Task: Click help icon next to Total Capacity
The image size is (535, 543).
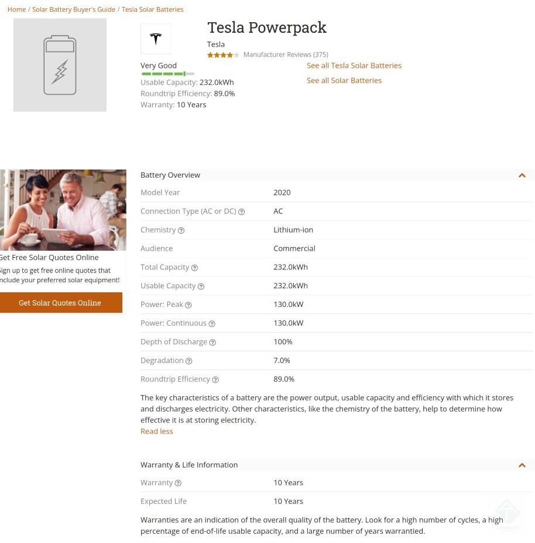Action: pyautogui.click(x=194, y=268)
